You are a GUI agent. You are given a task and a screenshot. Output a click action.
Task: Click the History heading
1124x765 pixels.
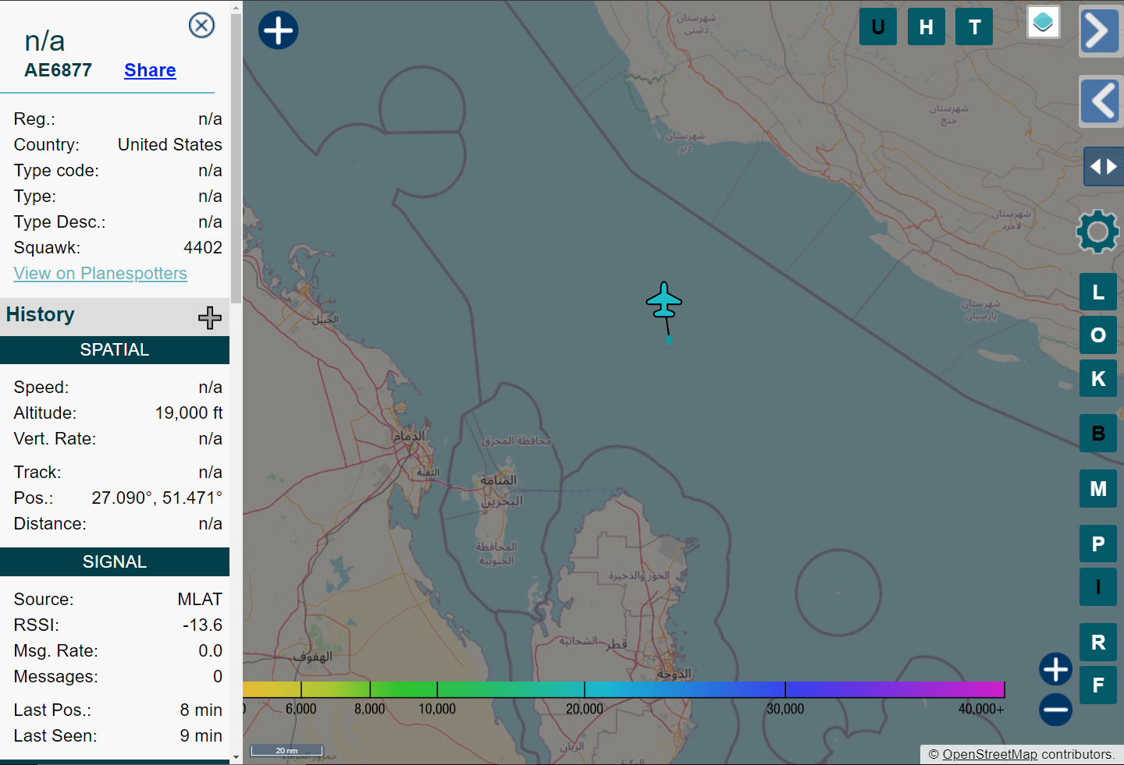click(41, 314)
